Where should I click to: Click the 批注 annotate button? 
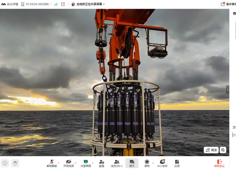211,150
